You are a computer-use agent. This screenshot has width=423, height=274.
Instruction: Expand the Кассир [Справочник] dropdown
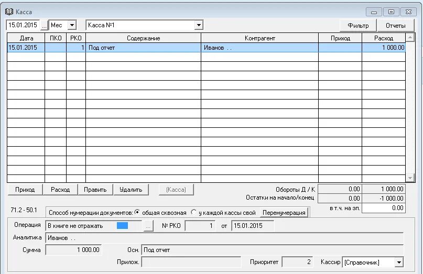tap(399, 262)
